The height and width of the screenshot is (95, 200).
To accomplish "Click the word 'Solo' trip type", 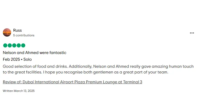I will click(27, 59).
